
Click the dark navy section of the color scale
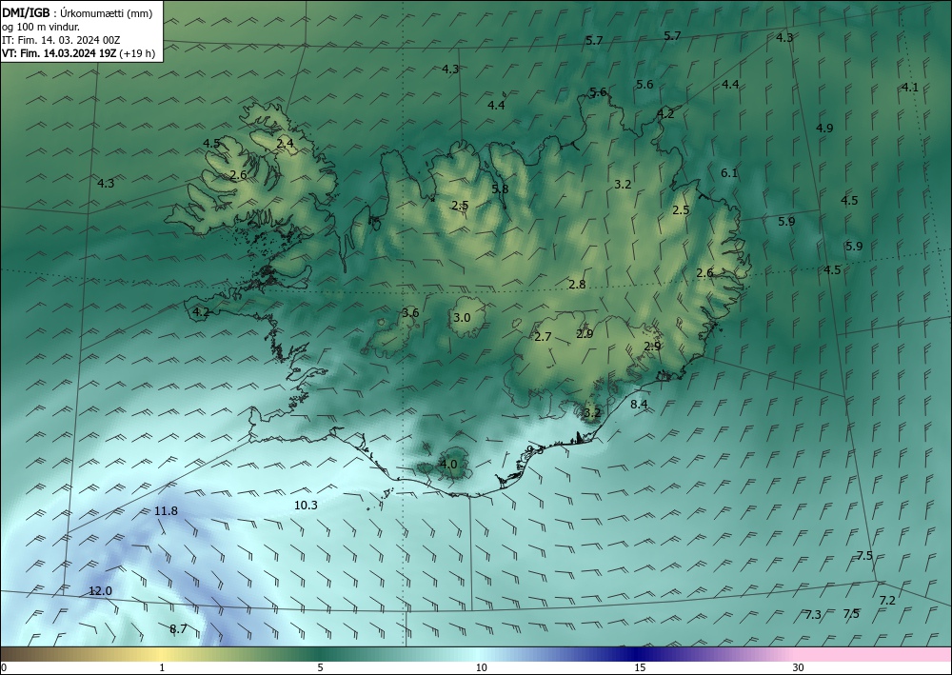pos(634,655)
